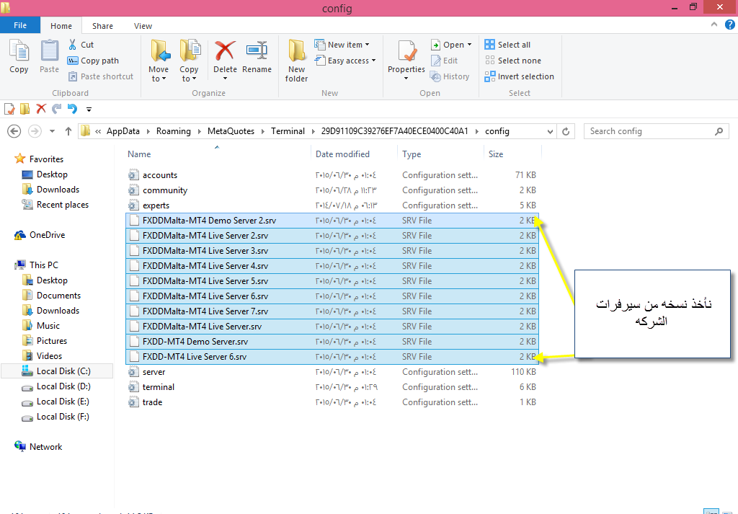
Task: Switch to the Share ribbon tab
Action: (x=102, y=26)
